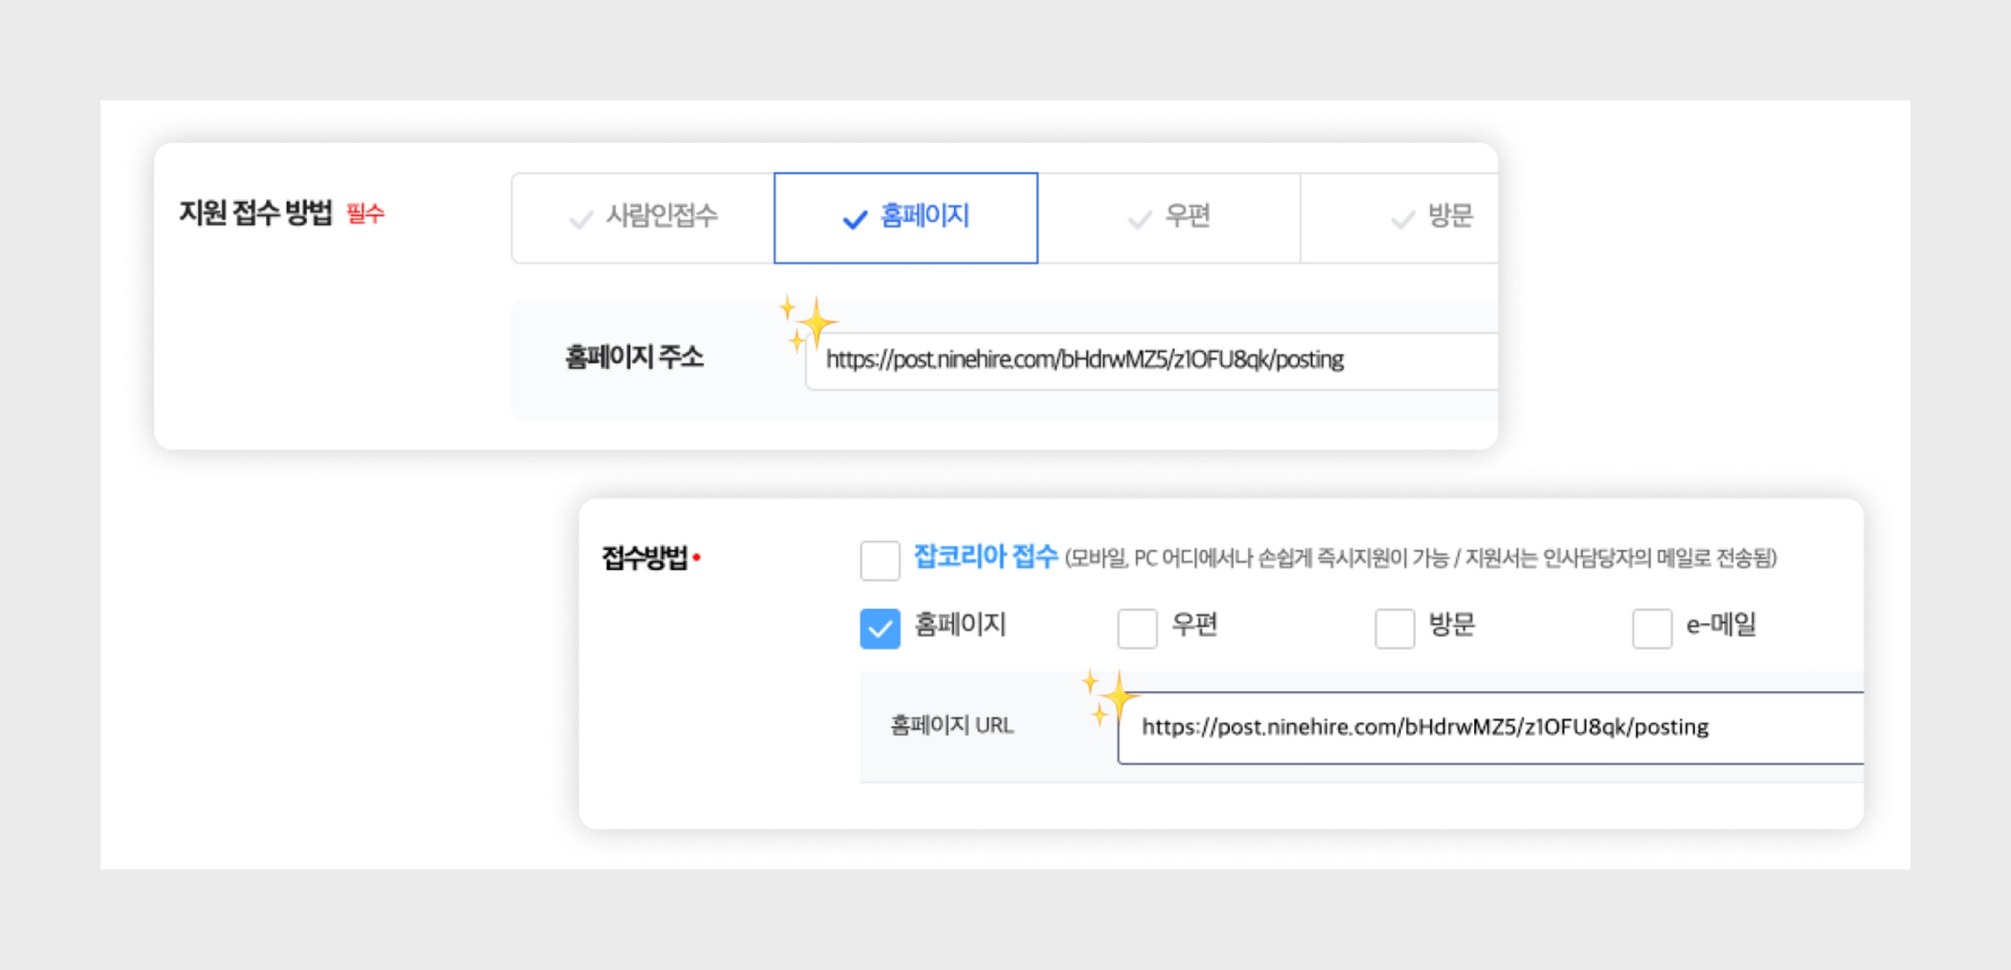The height and width of the screenshot is (970, 2011).
Task: Check the 우편 checkbox
Action: [x=1136, y=628]
